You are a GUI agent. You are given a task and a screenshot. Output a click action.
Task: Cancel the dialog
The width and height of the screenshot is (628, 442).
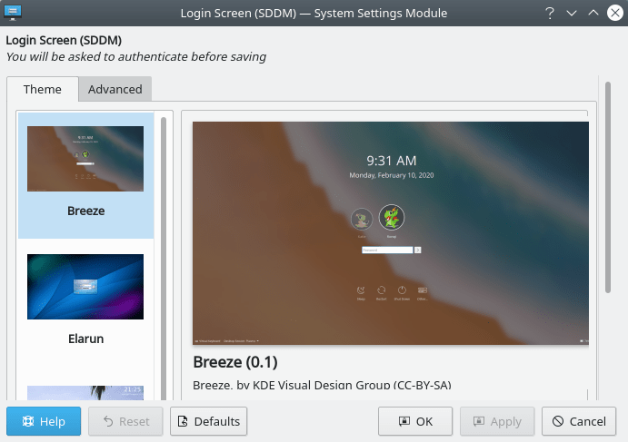coord(579,421)
